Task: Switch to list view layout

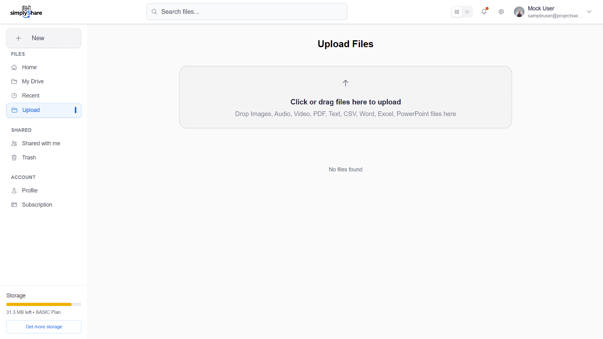Action: (467, 12)
